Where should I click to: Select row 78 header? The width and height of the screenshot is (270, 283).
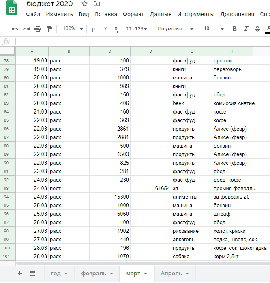[x=8, y=60]
